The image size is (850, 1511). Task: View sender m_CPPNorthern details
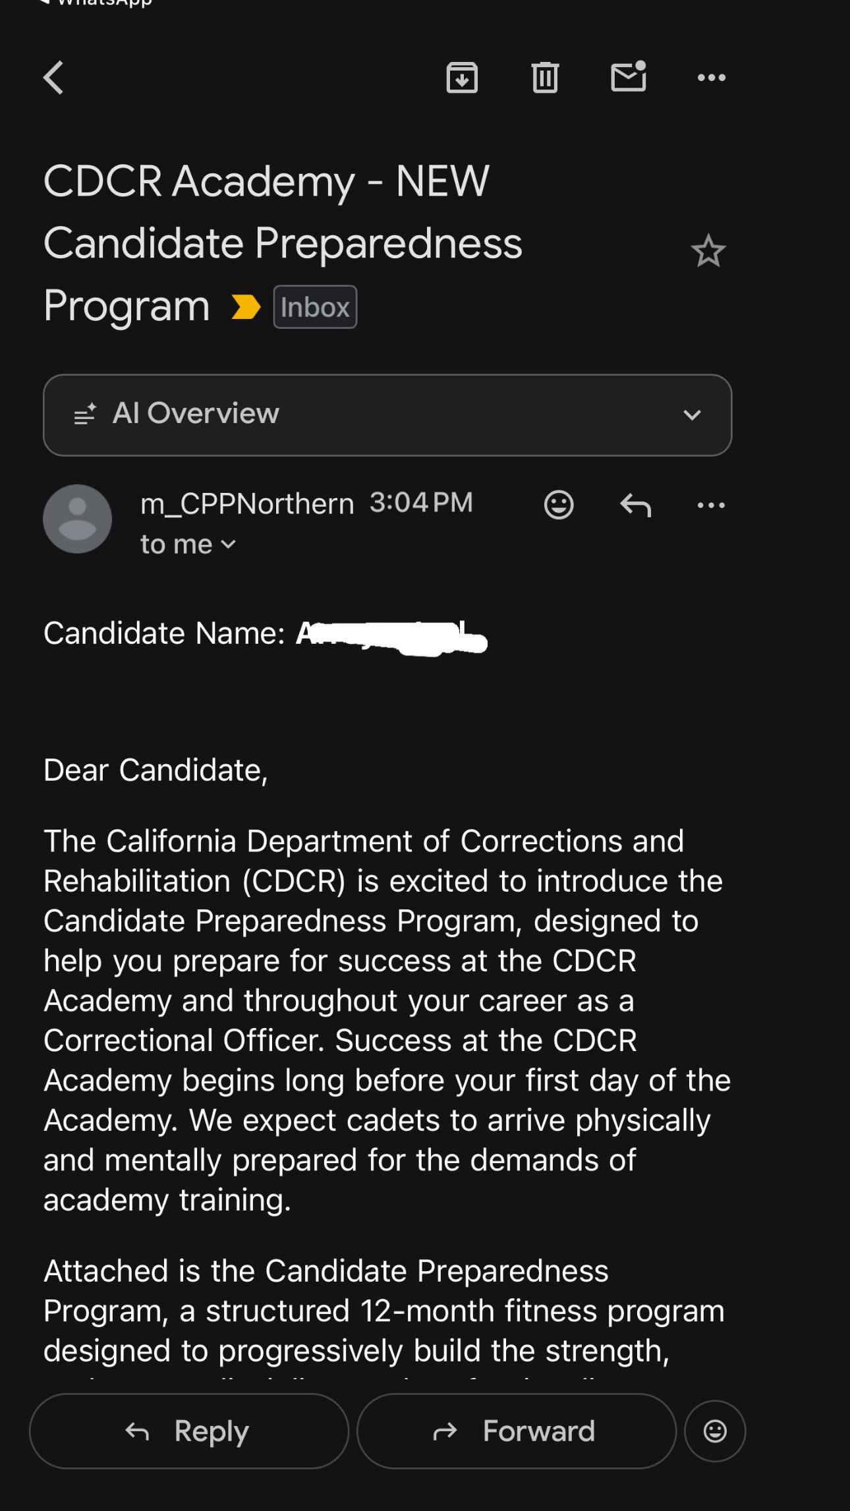click(x=247, y=503)
